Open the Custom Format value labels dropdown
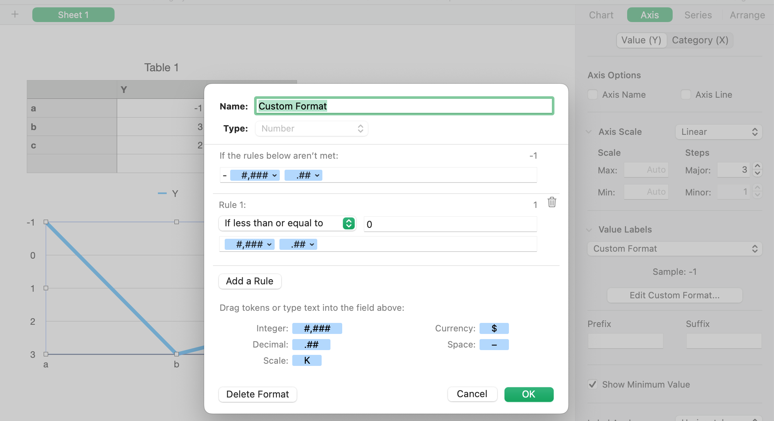 coord(675,249)
